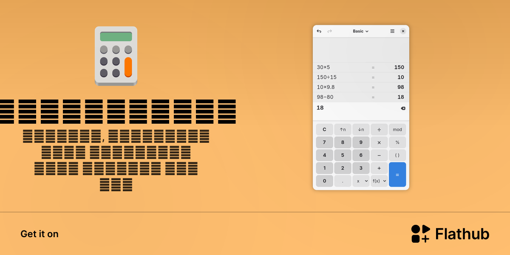Click the plus operator key
This screenshot has width=510, height=255.
pos(379,168)
